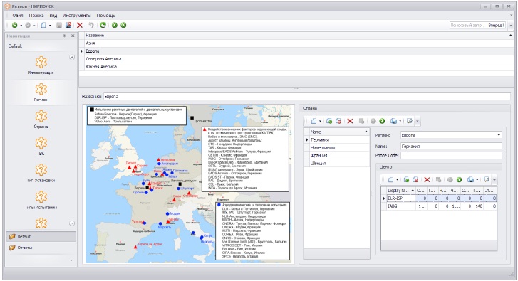Open the Регион navigation item
The image size is (518, 281).
[x=41, y=92]
